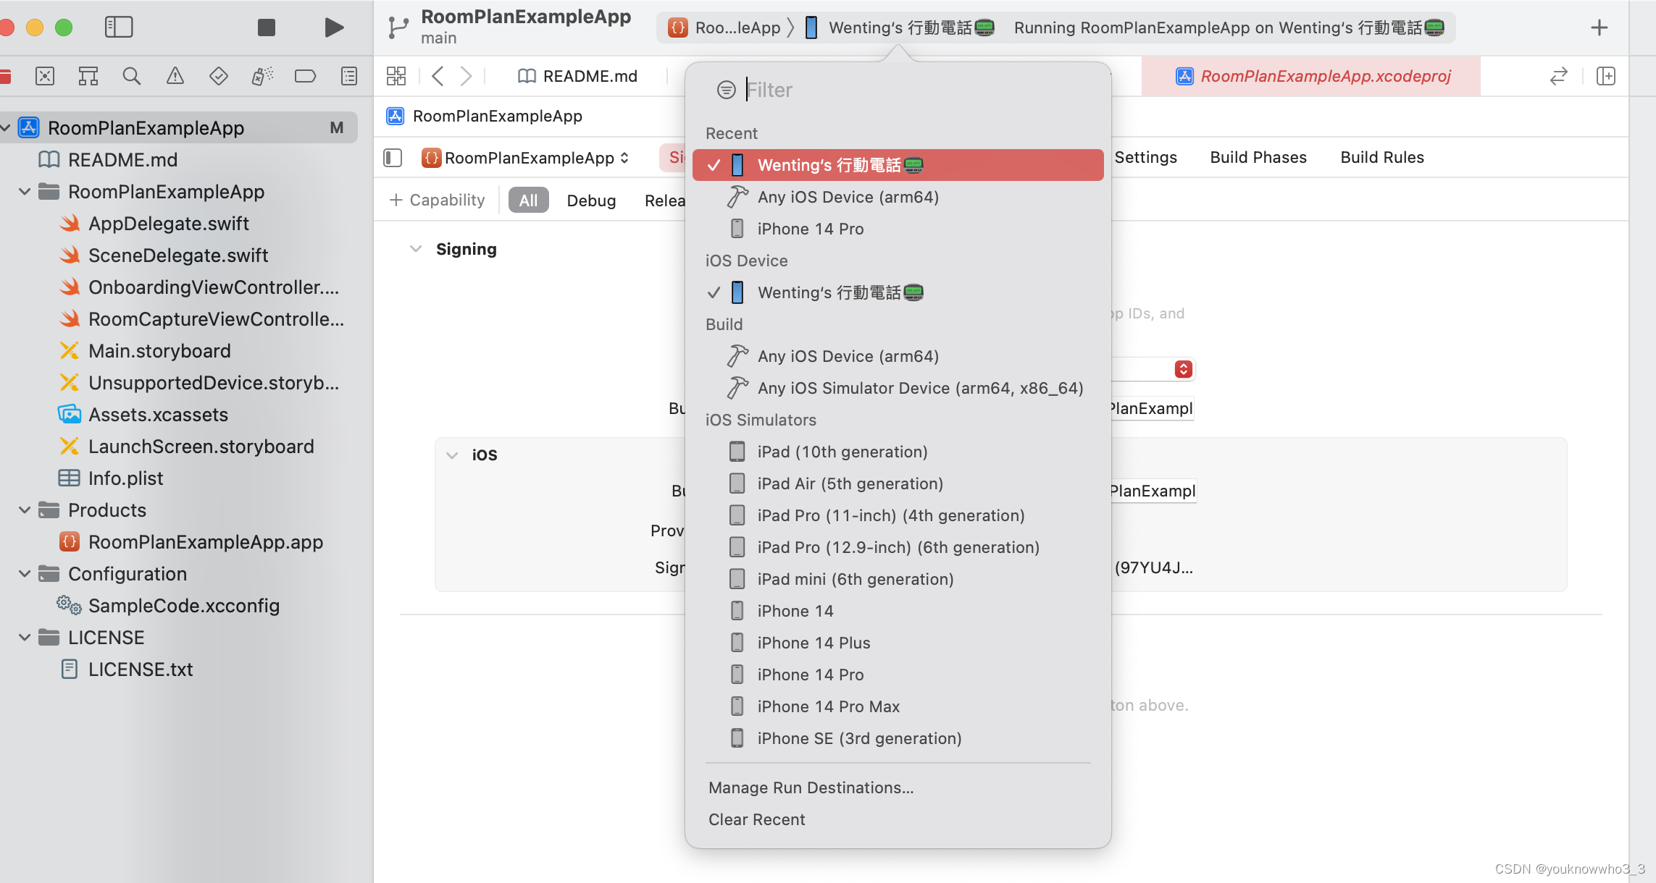Collapse the RoomPlanExampleApp folder in navigator
This screenshot has height=883, width=1656.
(24, 191)
